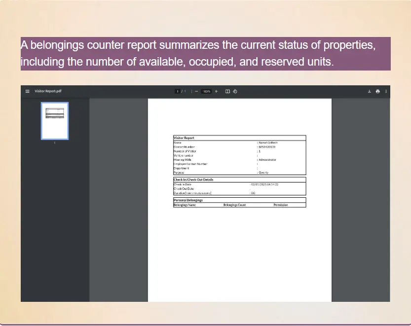Print the Visitor Report document
This screenshot has width=411, height=326.
[377, 91]
